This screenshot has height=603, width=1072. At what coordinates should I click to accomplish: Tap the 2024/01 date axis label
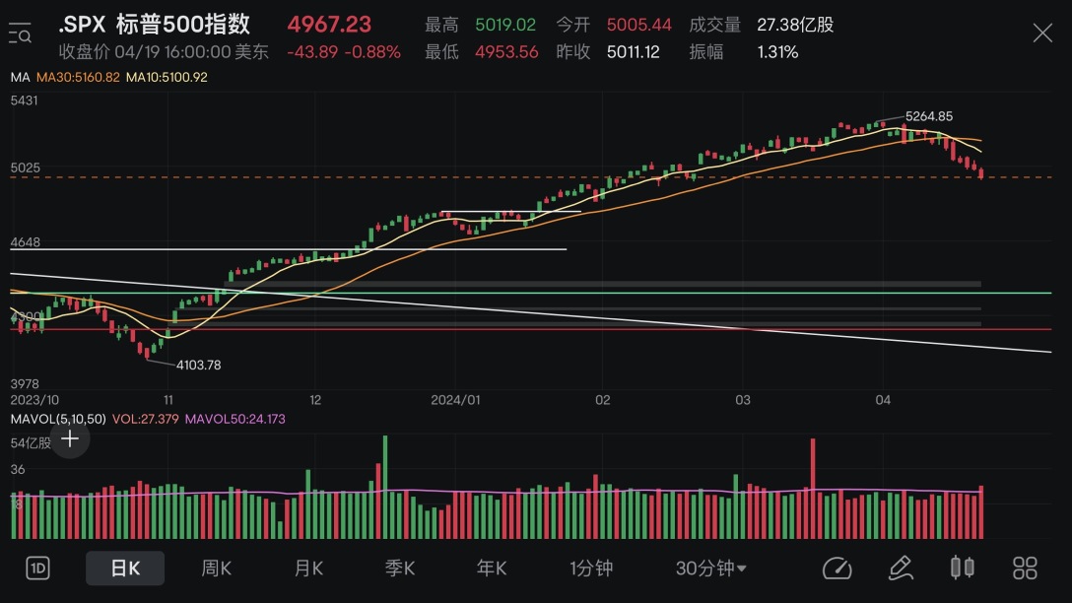click(455, 400)
